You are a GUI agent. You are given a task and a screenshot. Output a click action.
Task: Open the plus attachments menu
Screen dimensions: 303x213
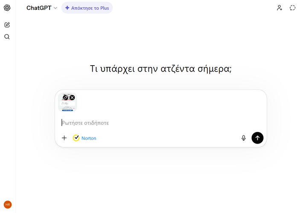tap(64, 138)
